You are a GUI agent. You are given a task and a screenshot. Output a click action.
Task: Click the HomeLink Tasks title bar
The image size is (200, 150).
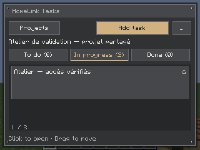(100, 11)
